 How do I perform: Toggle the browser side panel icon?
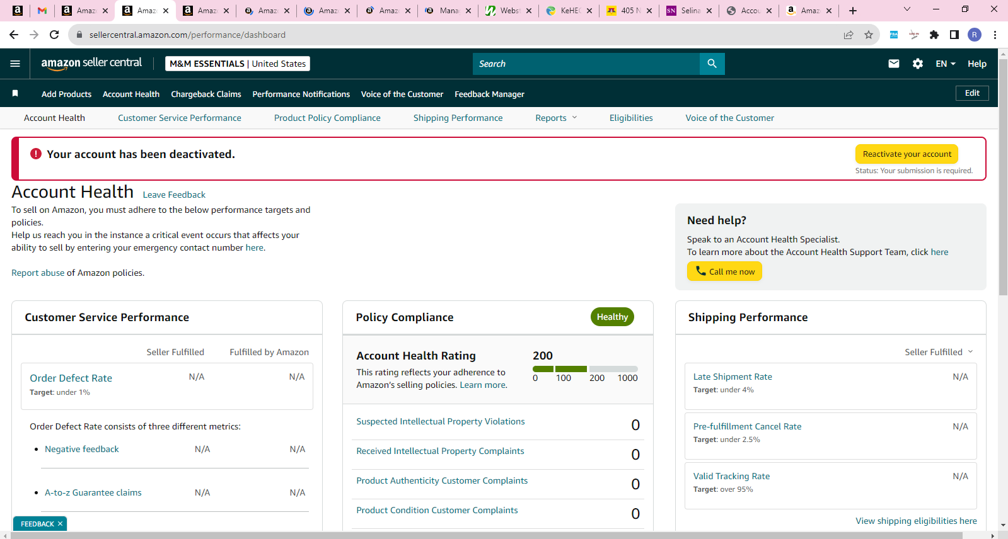pyautogui.click(x=954, y=35)
